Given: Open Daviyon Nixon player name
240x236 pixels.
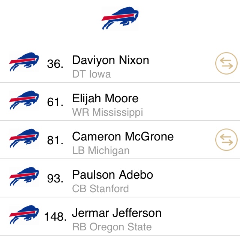Looking at the screenshot, I should 111,60.
